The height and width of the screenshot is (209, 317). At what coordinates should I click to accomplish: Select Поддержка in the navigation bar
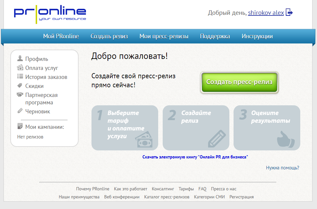click(215, 36)
